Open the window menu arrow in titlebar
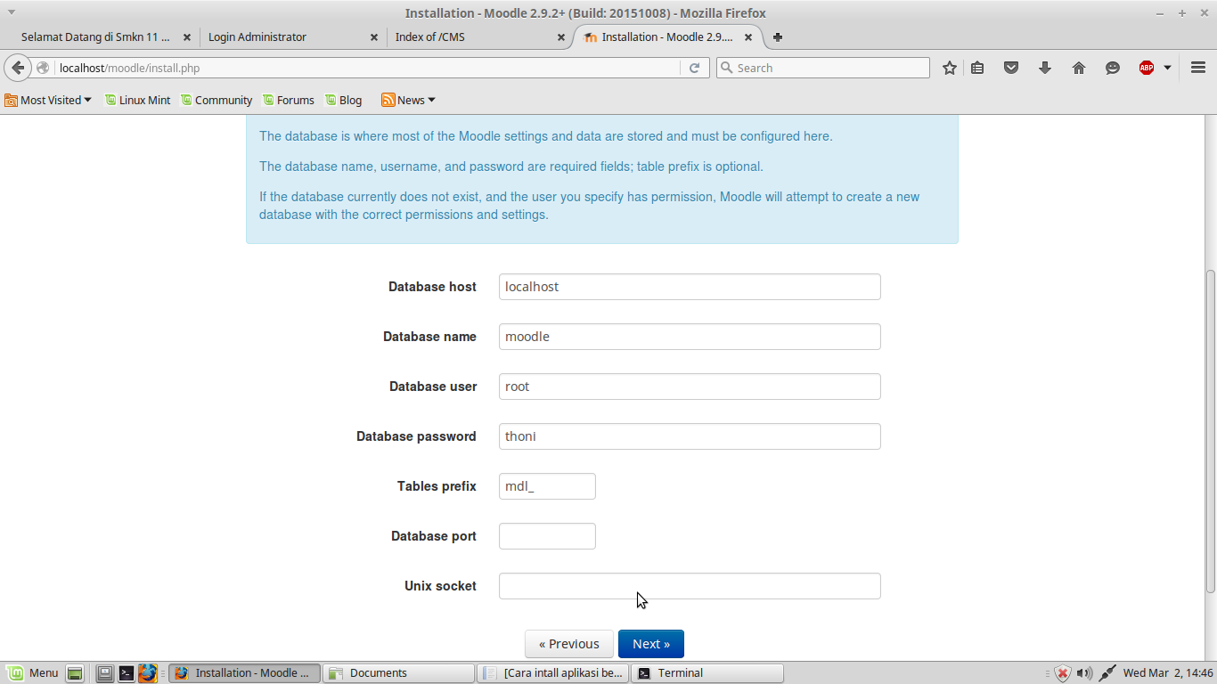Viewport: 1217px width, 684px height. click(x=12, y=12)
